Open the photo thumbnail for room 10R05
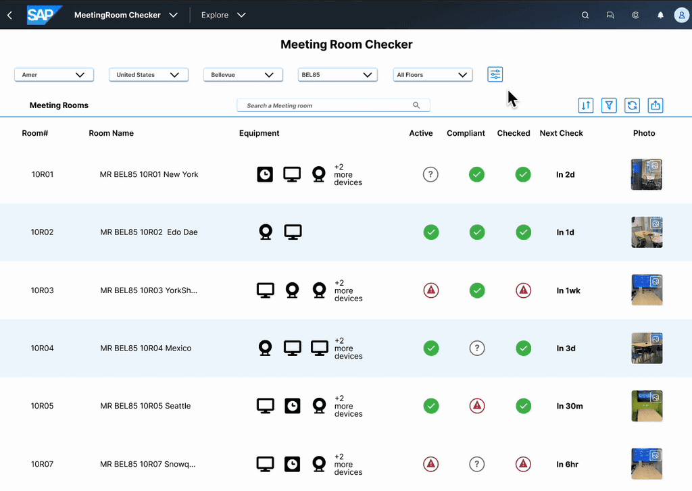The height and width of the screenshot is (491, 692). tap(646, 406)
